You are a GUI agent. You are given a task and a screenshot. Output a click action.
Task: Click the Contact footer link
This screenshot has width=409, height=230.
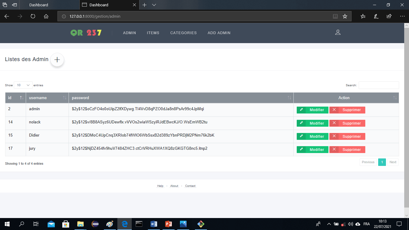[190, 186]
